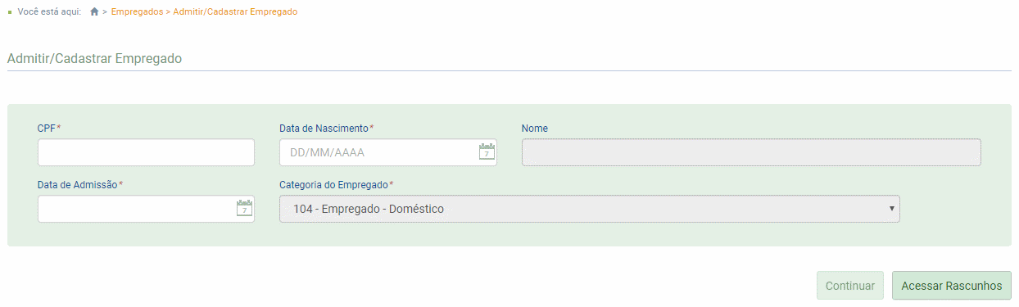Click the Continuar button
Viewport: 1019px width, 307px height.
point(850,286)
